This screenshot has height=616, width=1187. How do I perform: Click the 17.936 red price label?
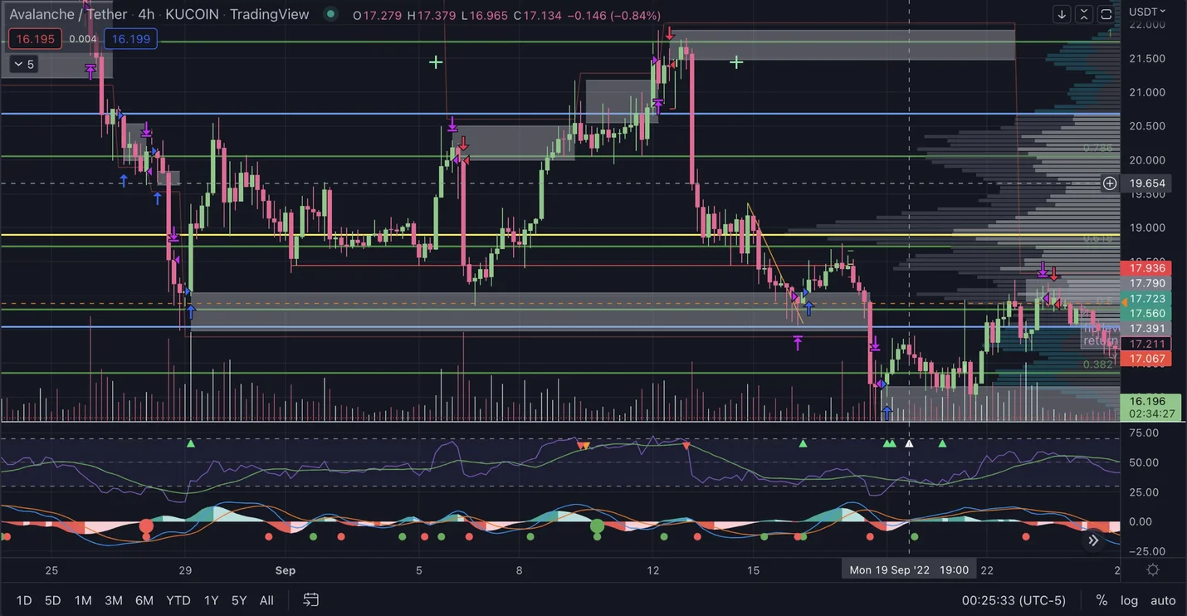pos(1147,268)
